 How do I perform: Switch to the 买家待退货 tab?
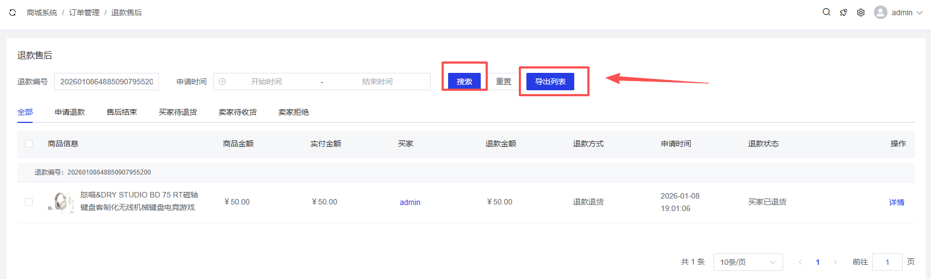(178, 112)
